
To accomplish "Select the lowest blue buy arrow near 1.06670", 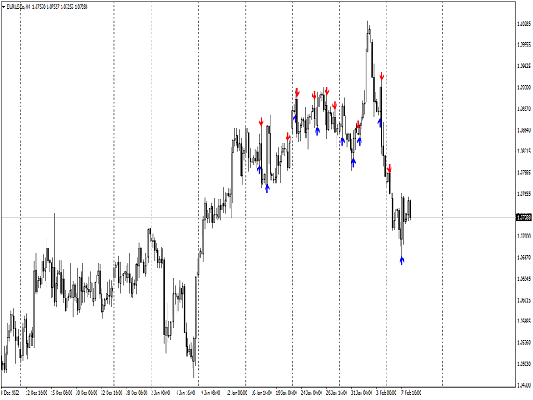I will pyautogui.click(x=401, y=261).
